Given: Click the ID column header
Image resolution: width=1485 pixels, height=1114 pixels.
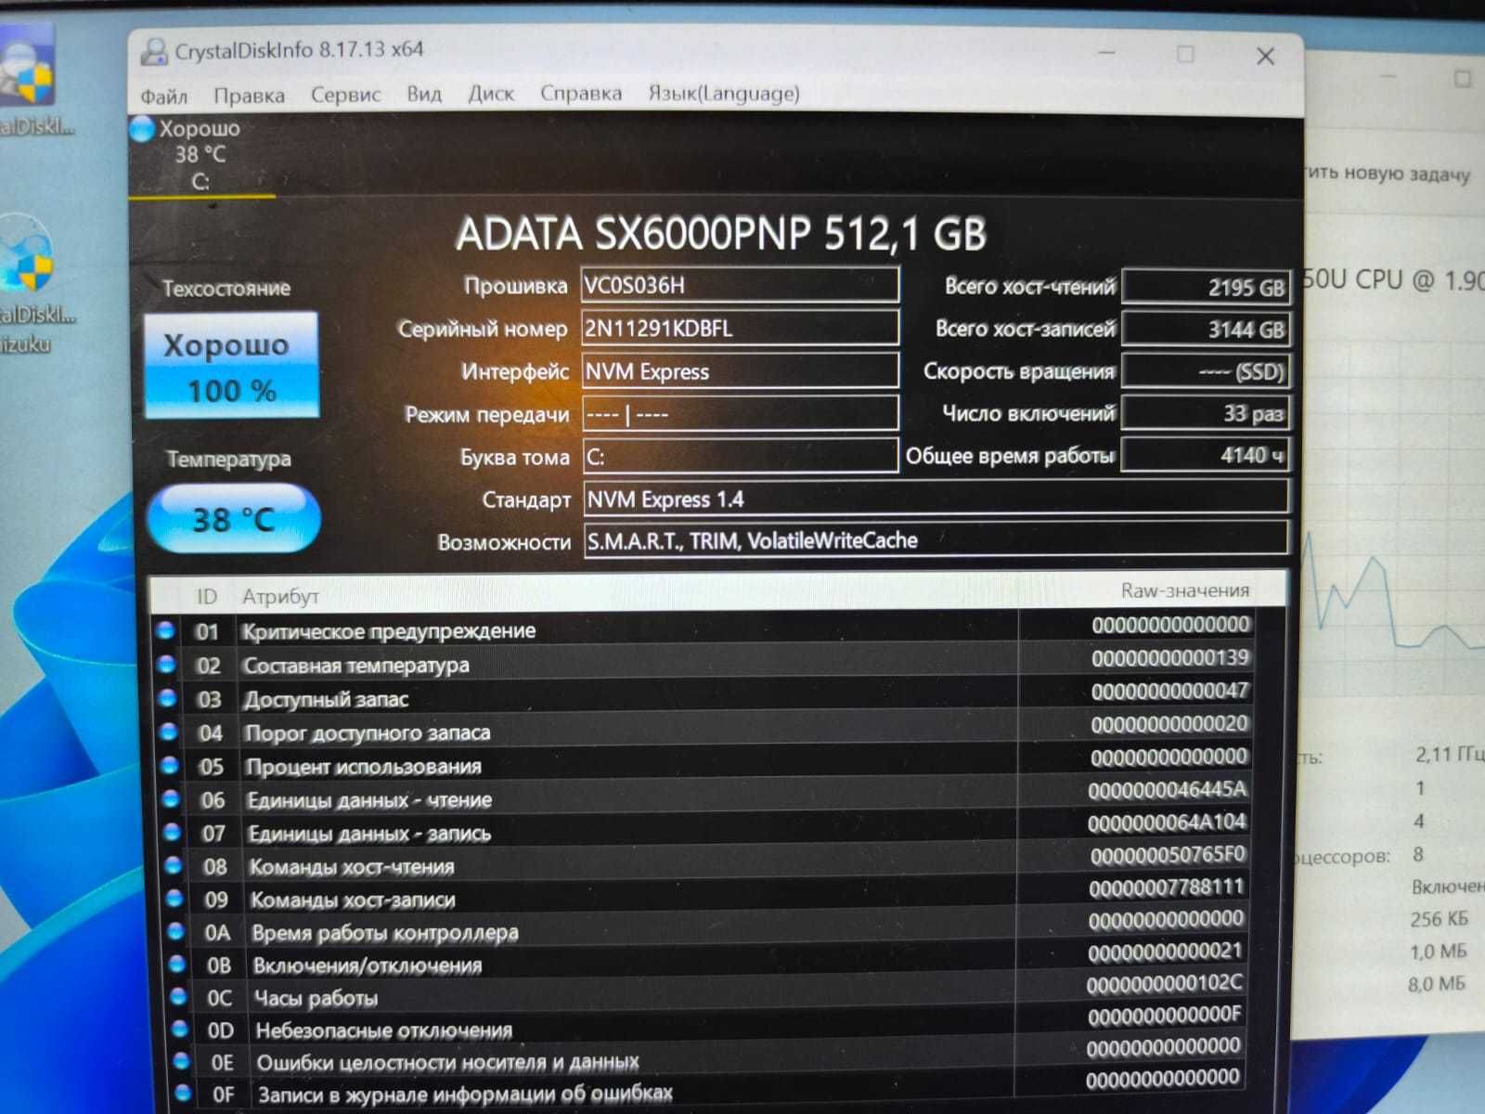Looking at the screenshot, I should [x=206, y=597].
